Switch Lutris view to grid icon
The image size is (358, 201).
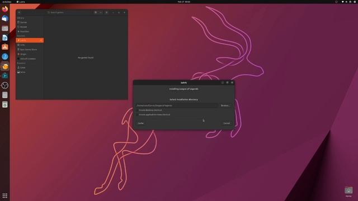coord(96,12)
